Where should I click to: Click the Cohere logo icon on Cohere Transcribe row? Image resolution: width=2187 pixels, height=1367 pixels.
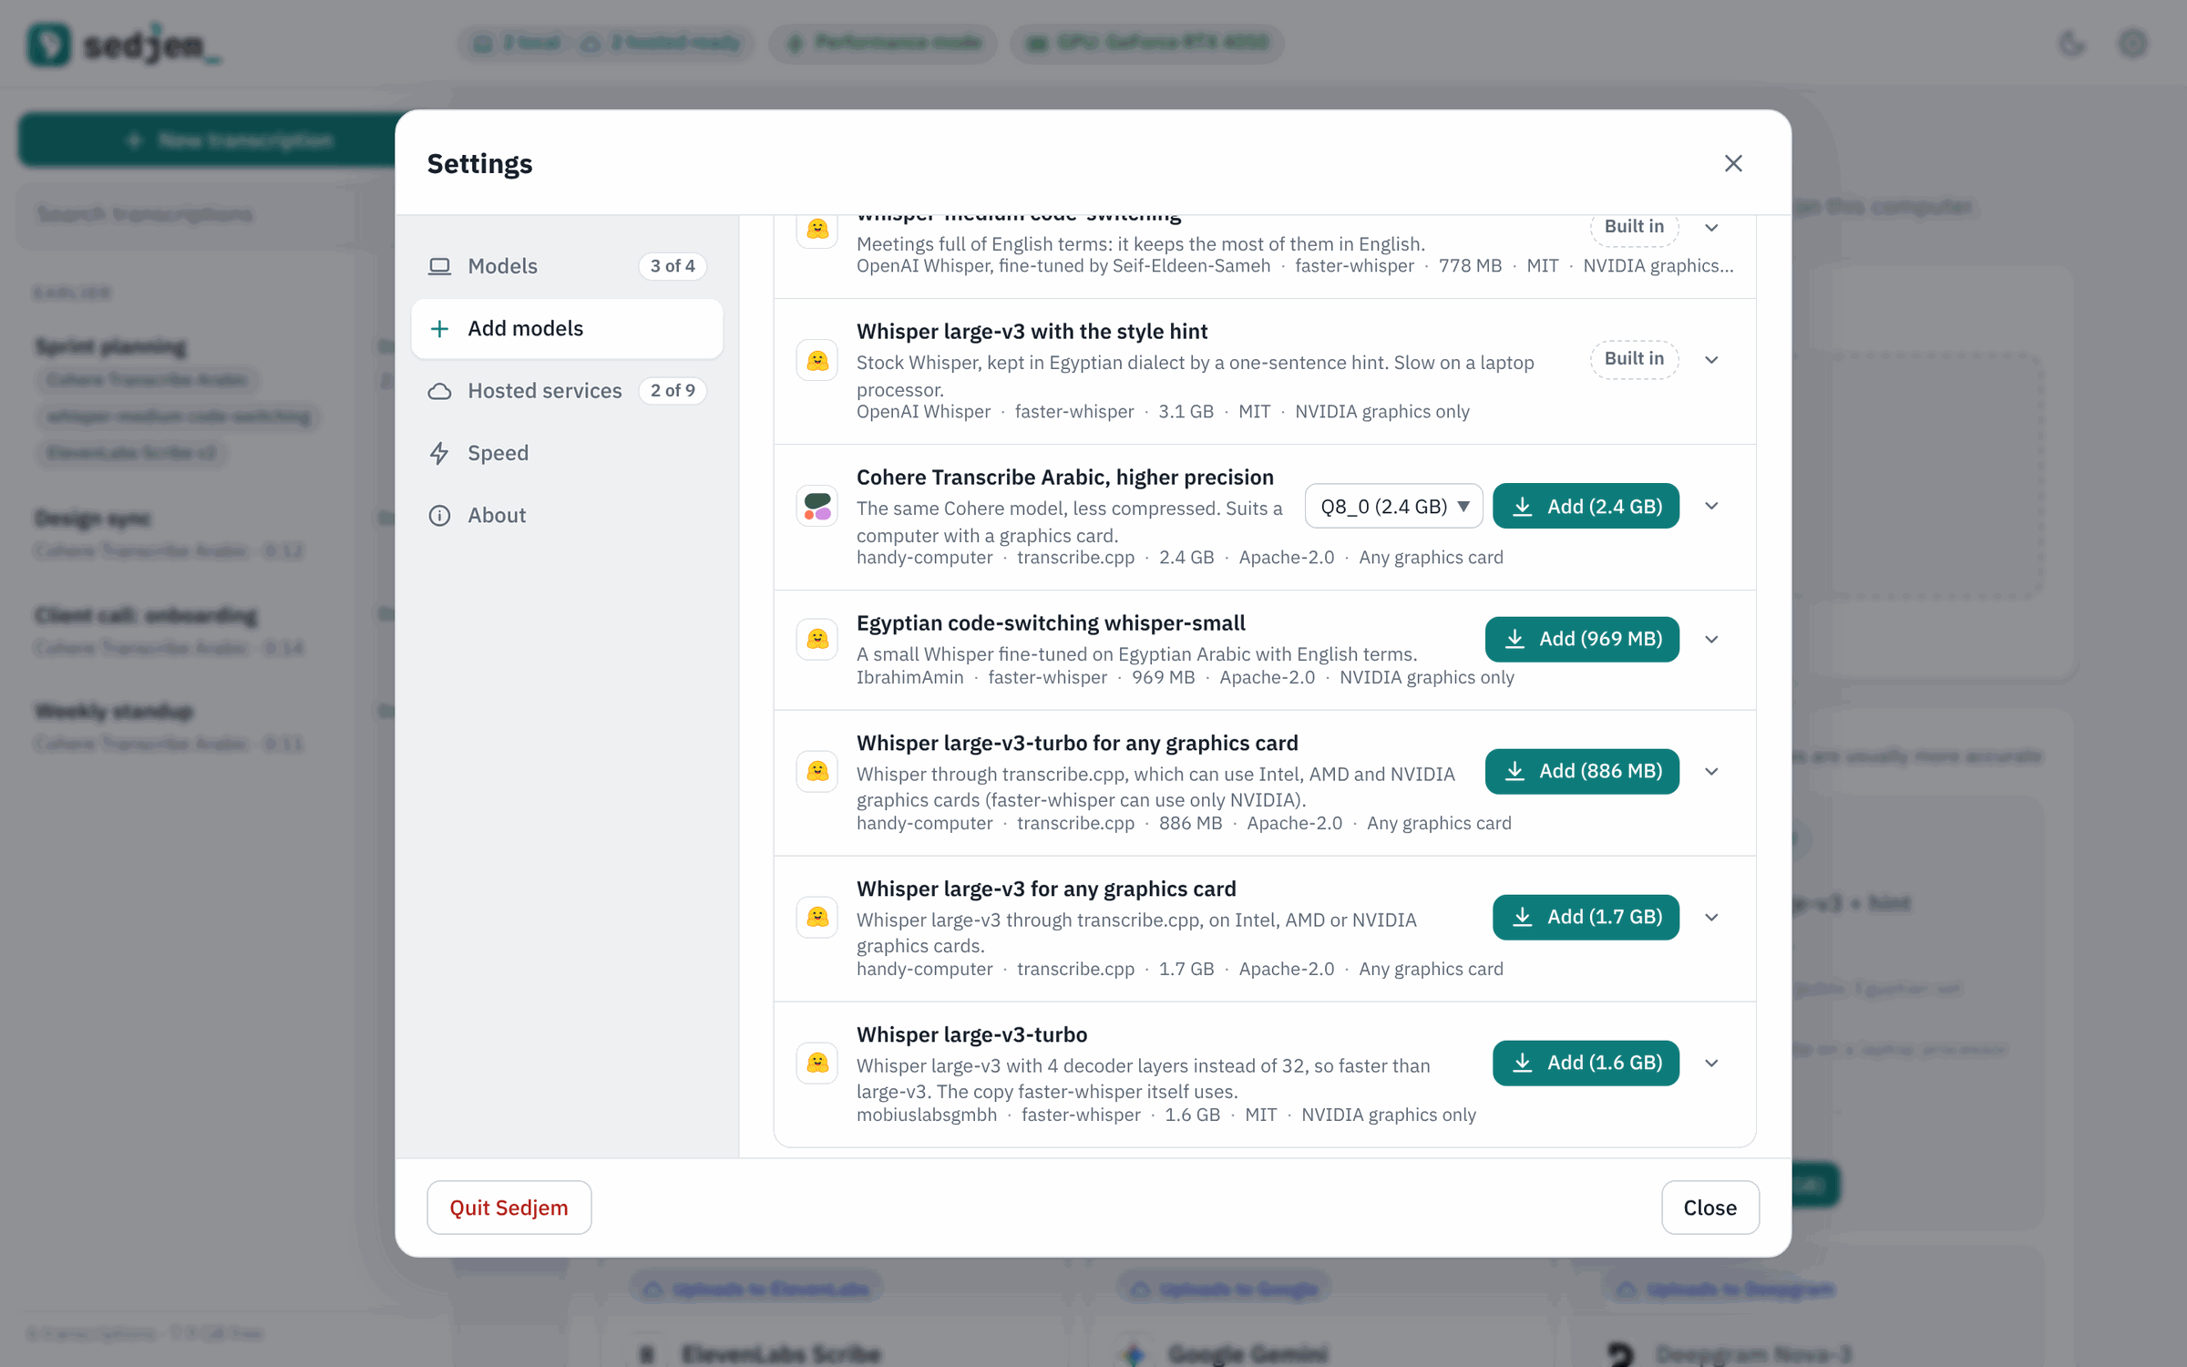817,506
